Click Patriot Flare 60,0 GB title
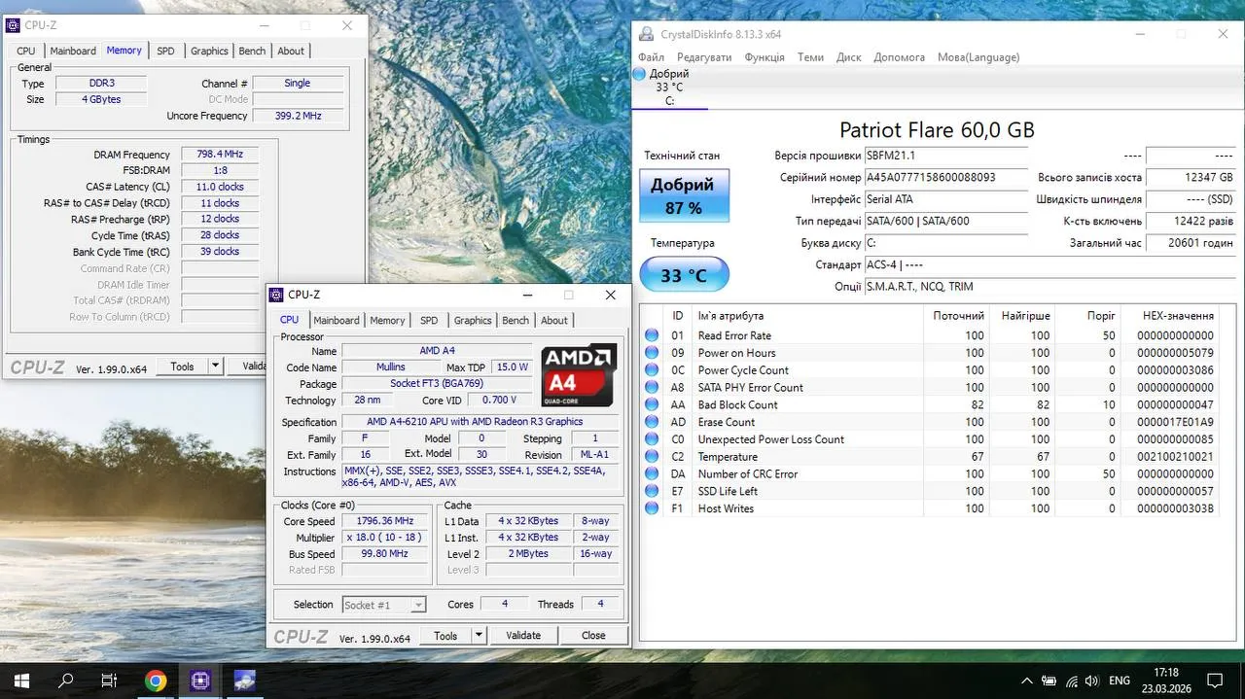This screenshot has width=1245, height=699. coord(937,130)
